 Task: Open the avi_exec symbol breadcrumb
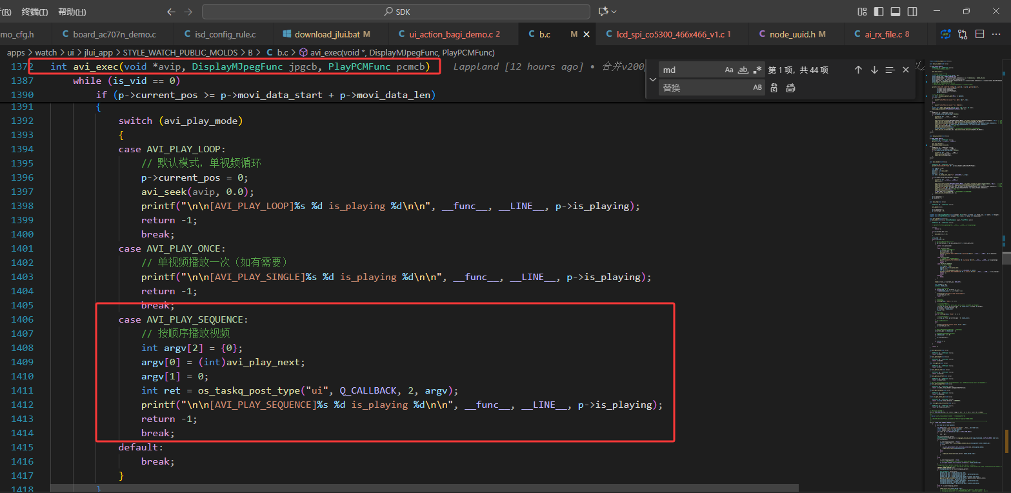397,52
